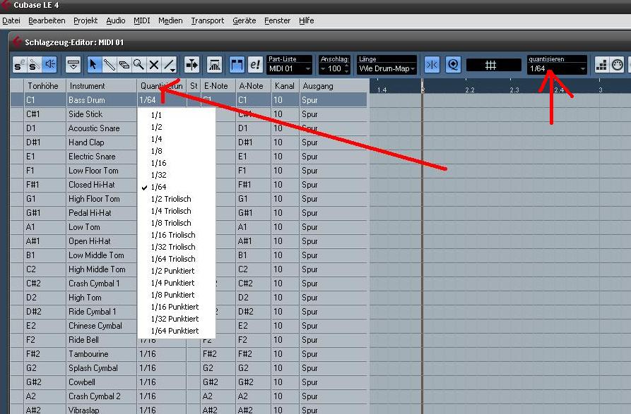Choose 1/64 Triolisch quantize value
The width and height of the screenshot is (631, 414).
[x=176, y=259]
